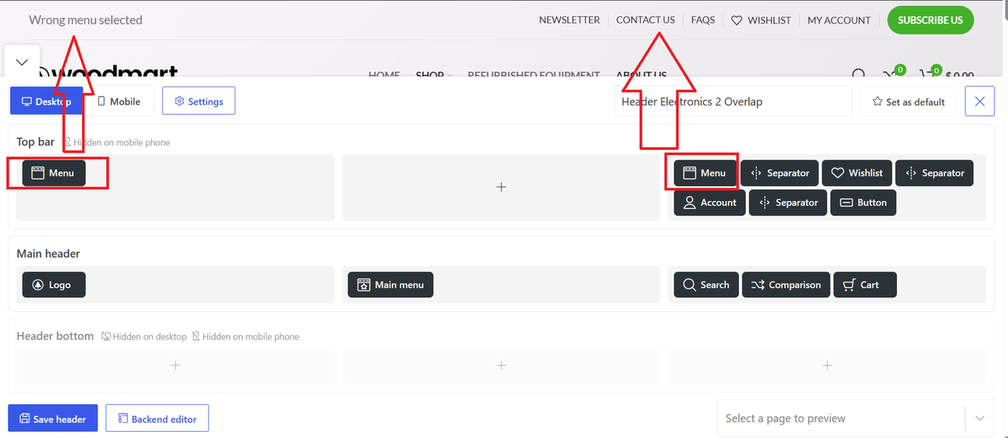Select Separator element before Button
Viewport: 1008px width, 438px height.
point(788,203)
